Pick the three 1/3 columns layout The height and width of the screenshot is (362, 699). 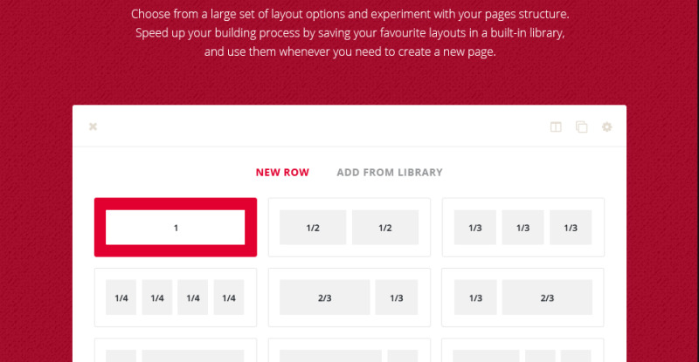coord(523,228)
